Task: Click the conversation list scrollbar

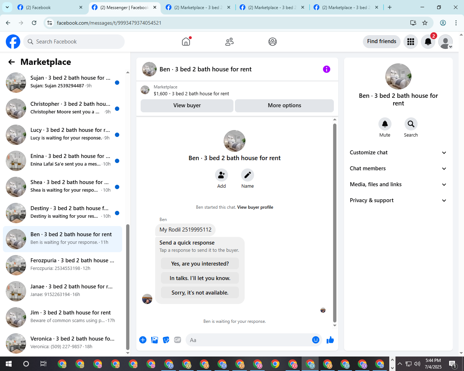Action: click(x=128, y=286)
